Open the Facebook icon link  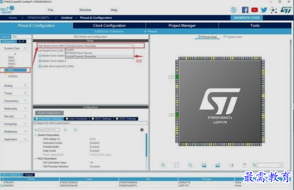pos(245,10)
